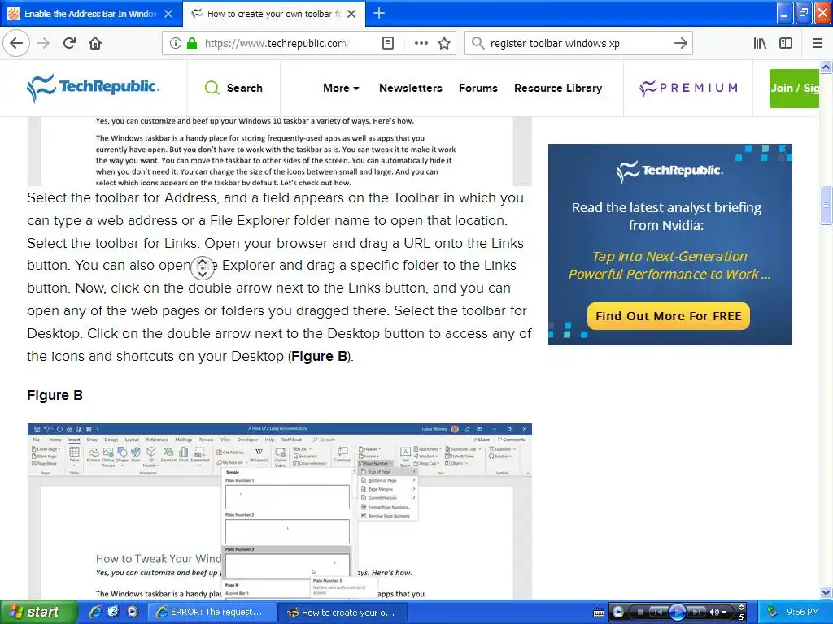This screenshot has width=833, height=624.
Task: Close the 'How to create your own toolbar' tab
Action: click(x=351, y=14)
